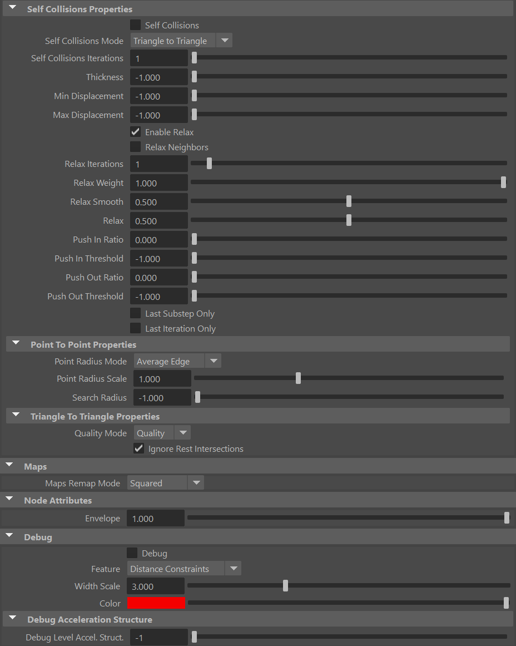Open the Self Collisions Mode dropdown
Screen dimensions: 516x646
coord(224,40)
